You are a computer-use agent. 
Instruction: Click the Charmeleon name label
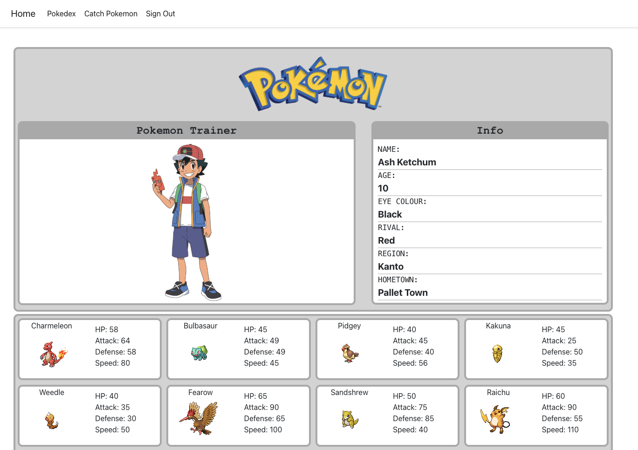tap(52, 326)
